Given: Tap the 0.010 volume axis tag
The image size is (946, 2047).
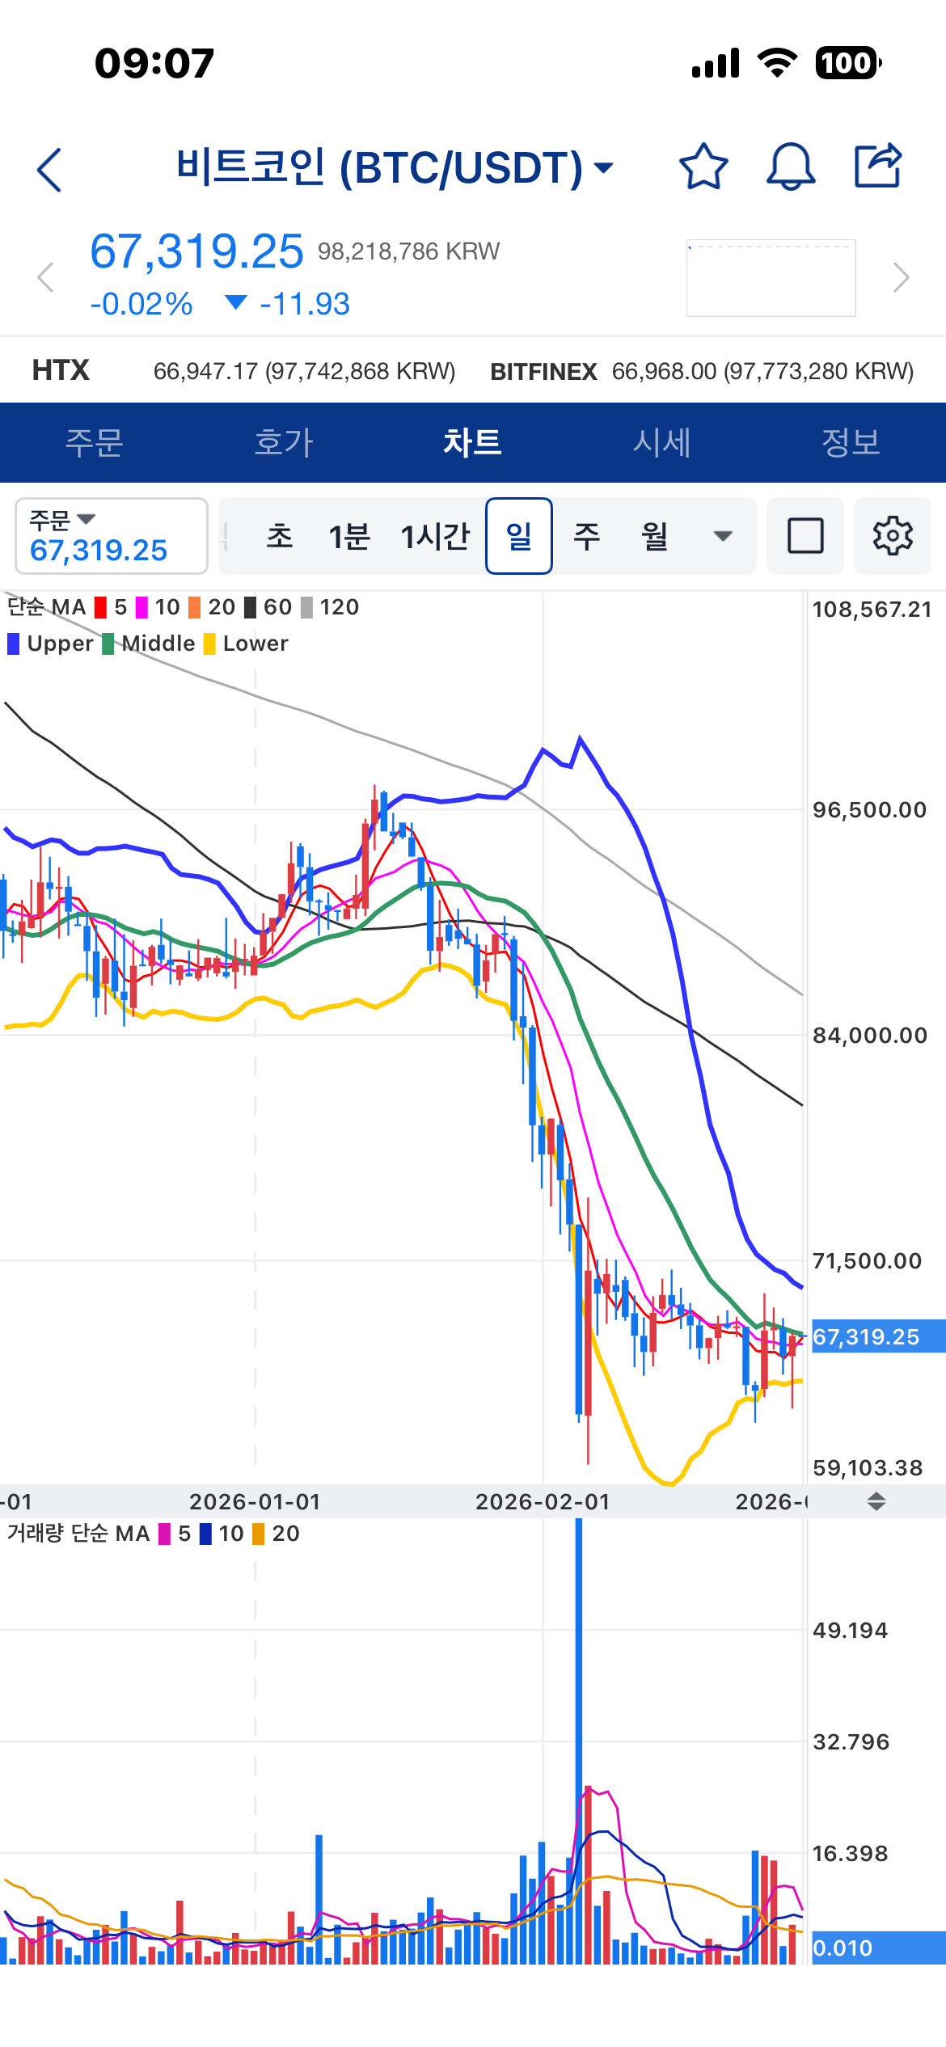Looking at the screenshot, I should (x=878, y=1948).
